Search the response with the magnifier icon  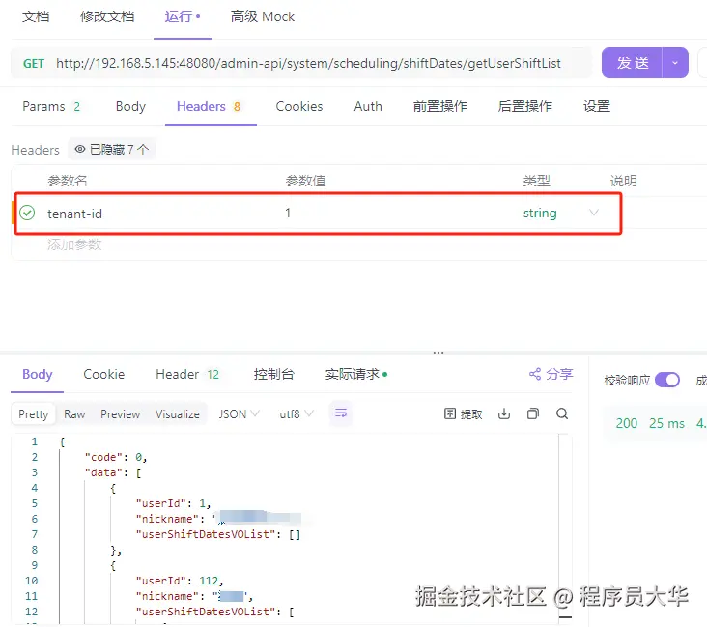(562, 413)
